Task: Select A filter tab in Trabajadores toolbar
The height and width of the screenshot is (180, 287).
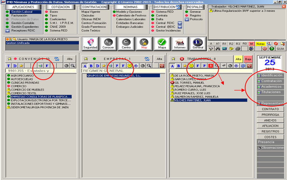Action: pyautogui.click(x=172, y=66)
